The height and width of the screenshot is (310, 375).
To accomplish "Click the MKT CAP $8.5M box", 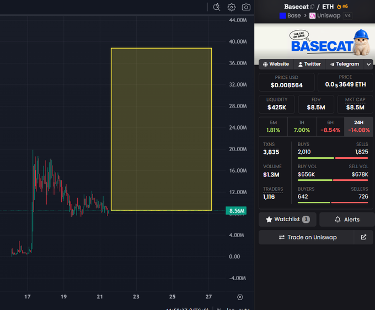I will click(355, 104).
